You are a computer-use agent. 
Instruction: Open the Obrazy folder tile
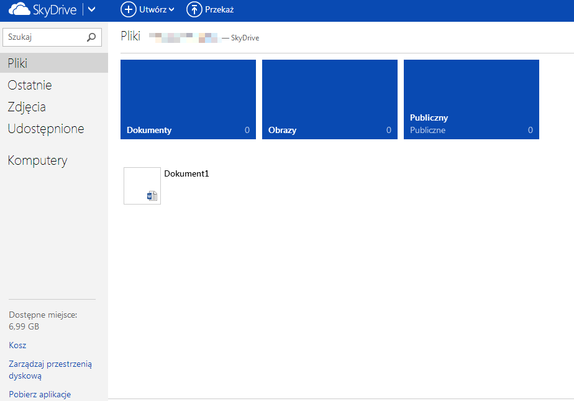click(330, 99)
